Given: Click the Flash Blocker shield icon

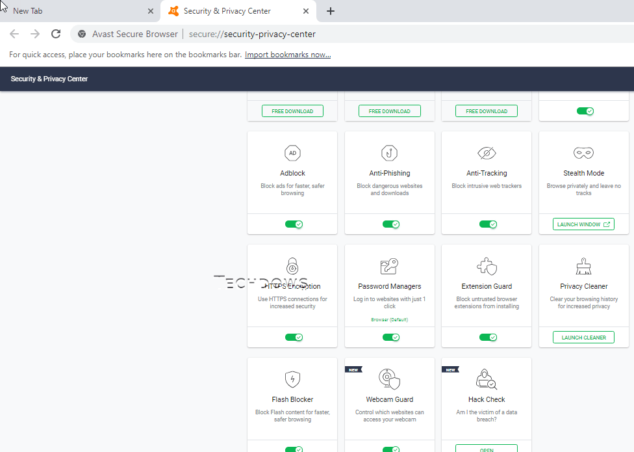Looking at the screenshot, I should [x=292, y=379].
